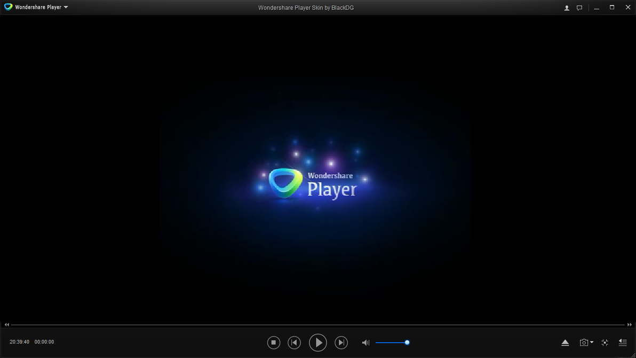636x358 pixels.
Task: Show the playlist panel
Action: (x=623, y=343)
